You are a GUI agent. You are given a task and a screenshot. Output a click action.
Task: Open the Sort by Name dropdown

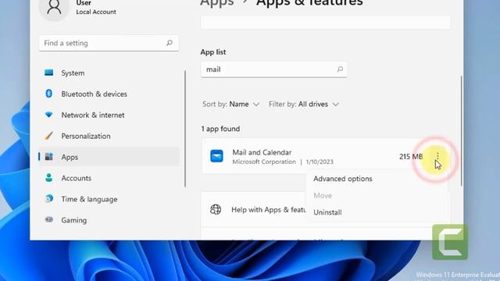click(x=231, y=104)
